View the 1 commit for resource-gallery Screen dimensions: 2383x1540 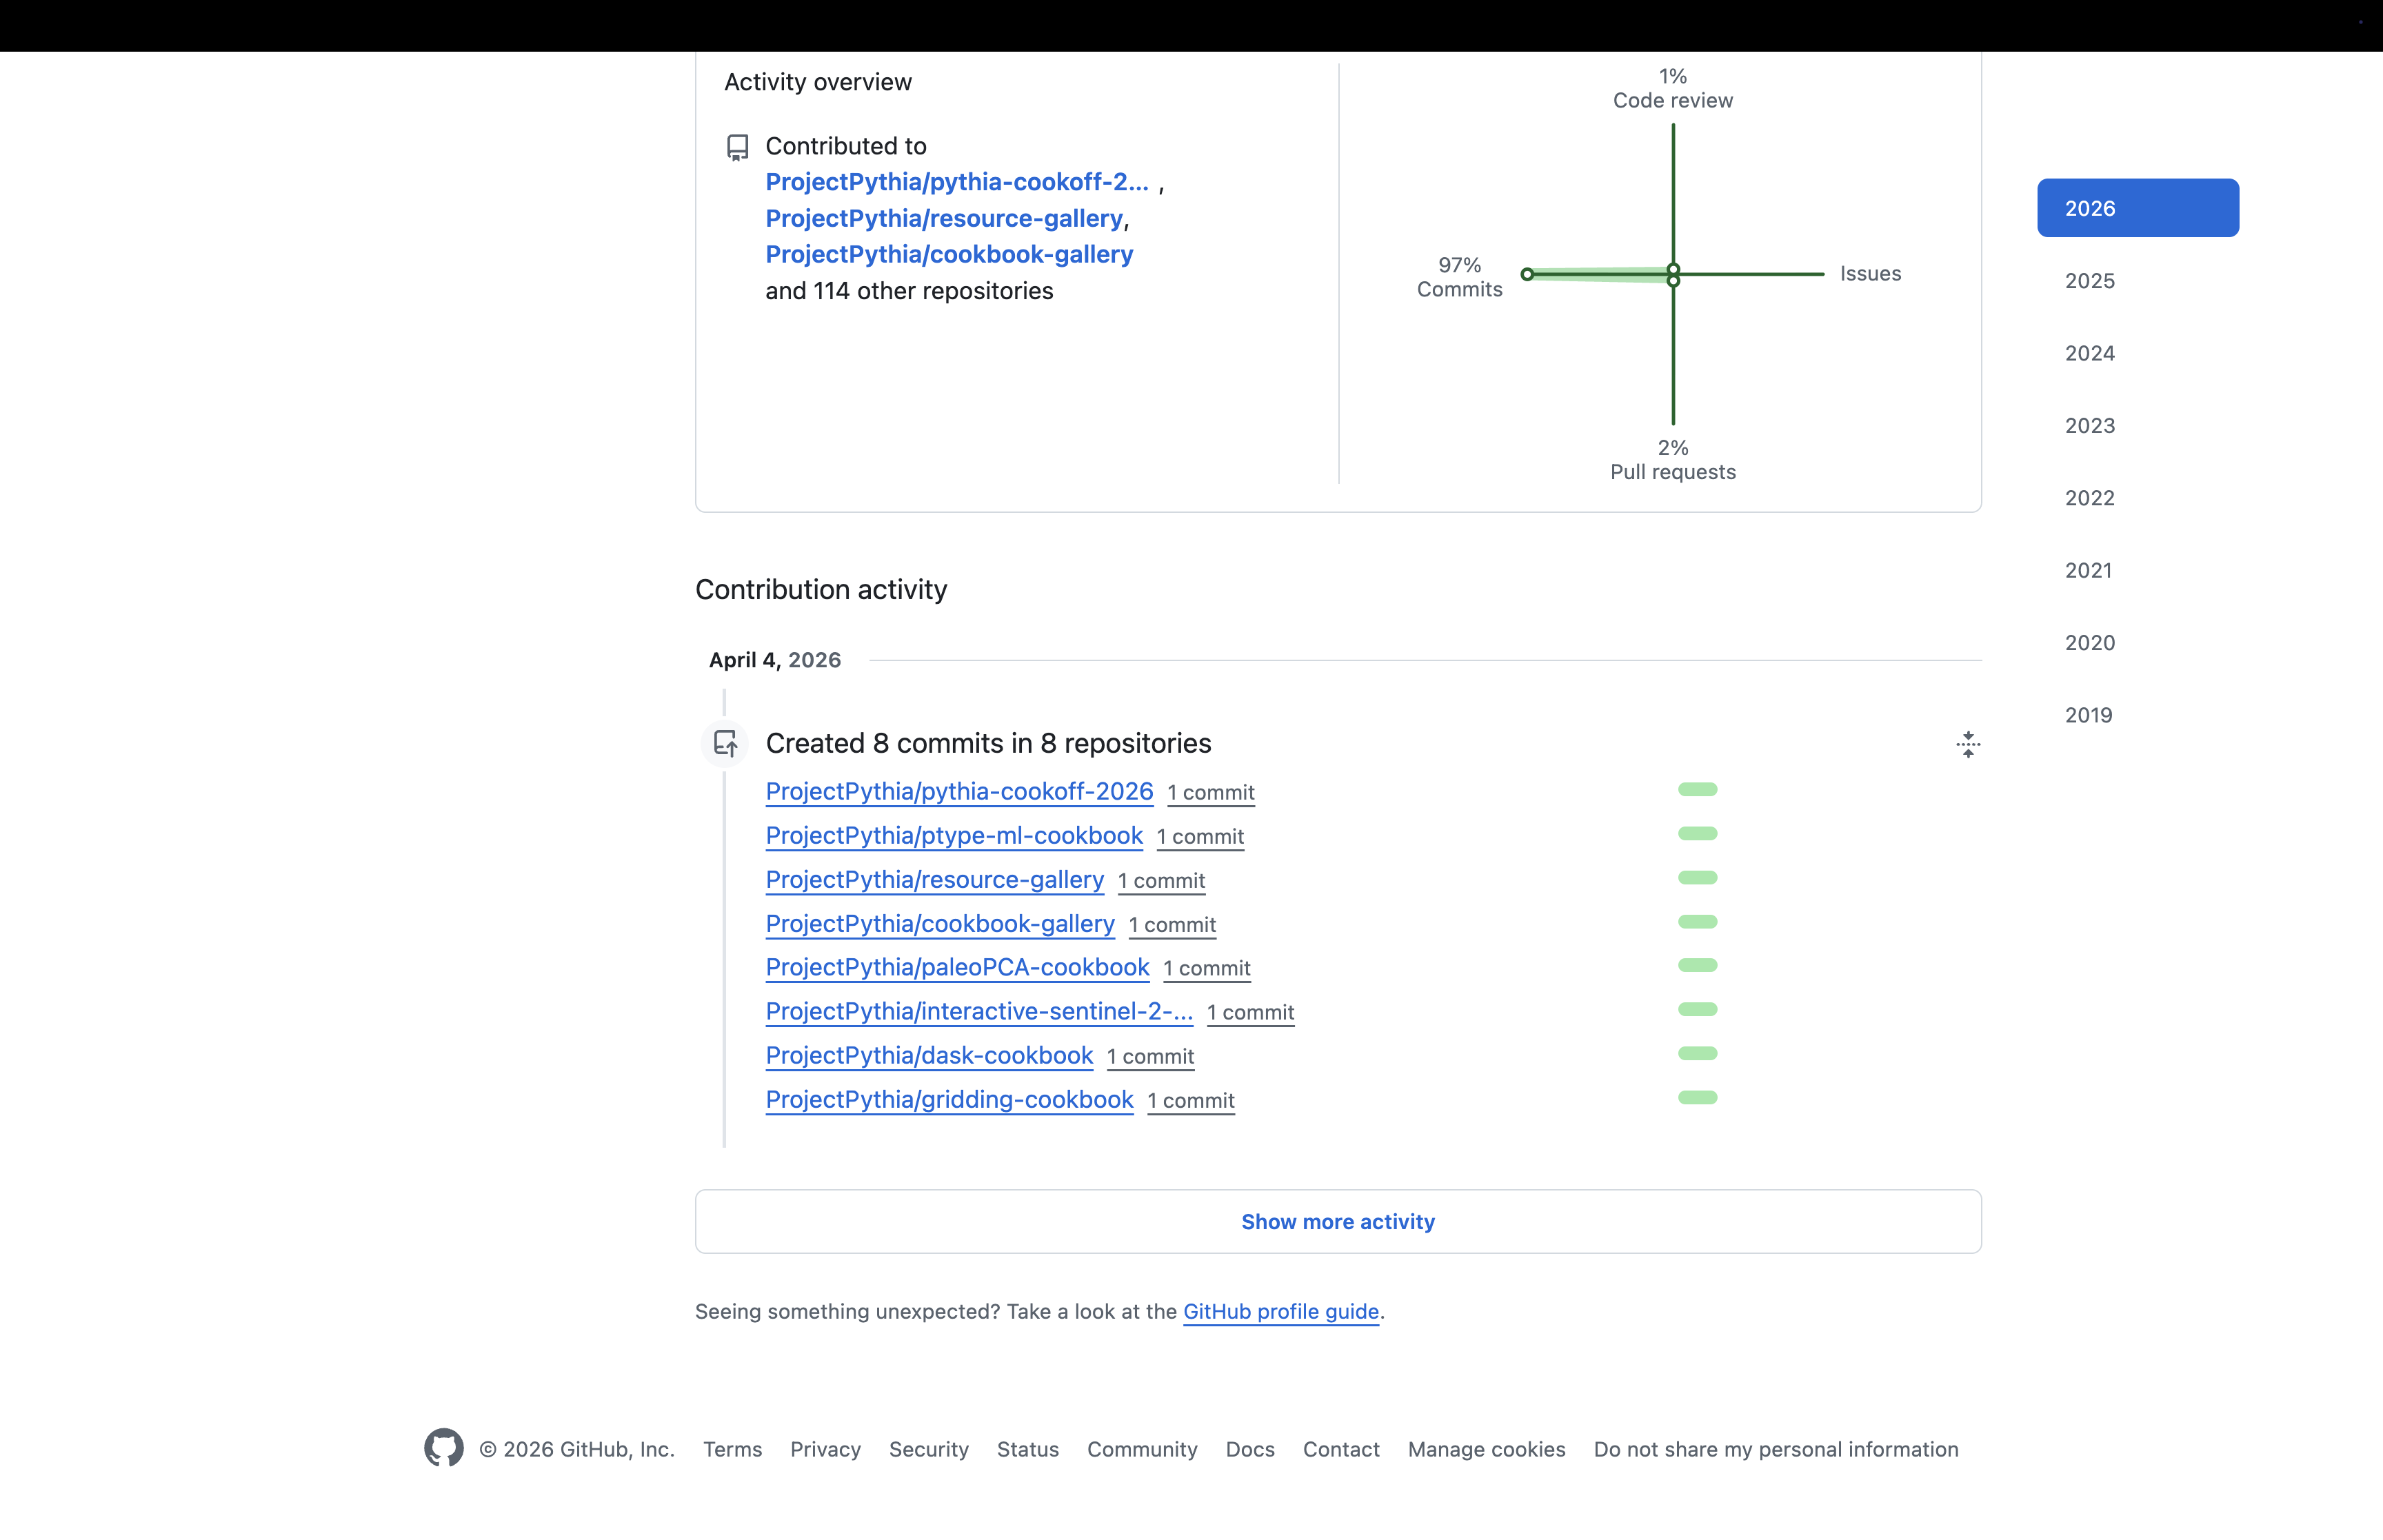[1161, 881]
